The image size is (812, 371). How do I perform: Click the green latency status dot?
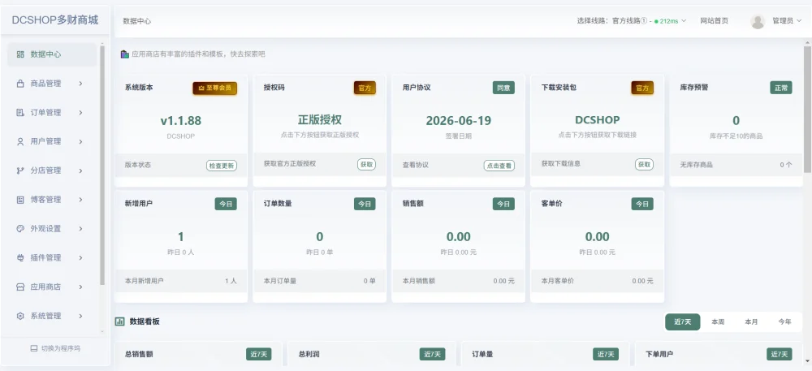click(656, 21)
